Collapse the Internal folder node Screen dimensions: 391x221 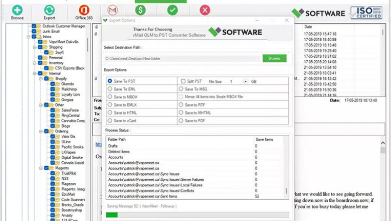coord(35,73)
